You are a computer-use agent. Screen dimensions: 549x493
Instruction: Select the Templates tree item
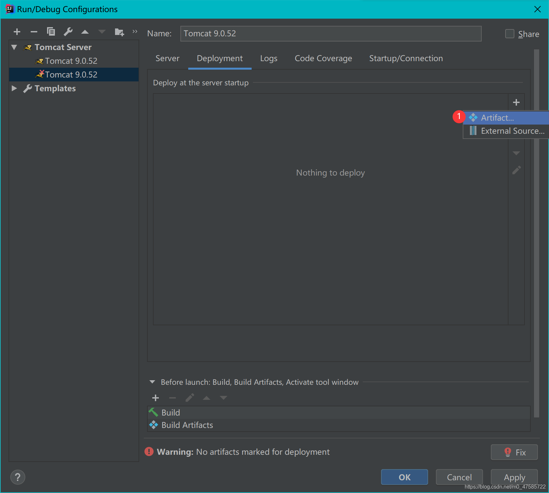[x=55, y=88]
